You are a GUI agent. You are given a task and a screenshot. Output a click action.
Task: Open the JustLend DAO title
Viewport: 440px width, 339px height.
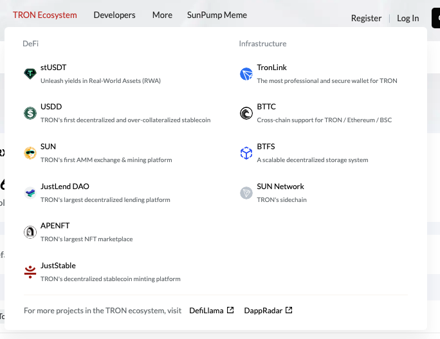pyautogui.click(x=65, y=187)
